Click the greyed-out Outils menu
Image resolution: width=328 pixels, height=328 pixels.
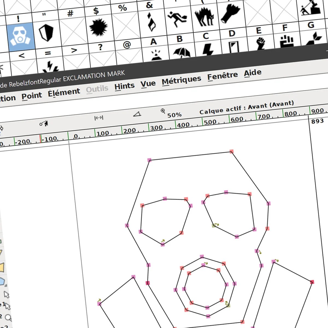pos(97,89)
